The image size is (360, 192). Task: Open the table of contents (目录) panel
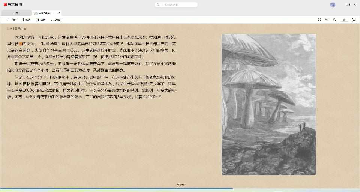[10, 20]
